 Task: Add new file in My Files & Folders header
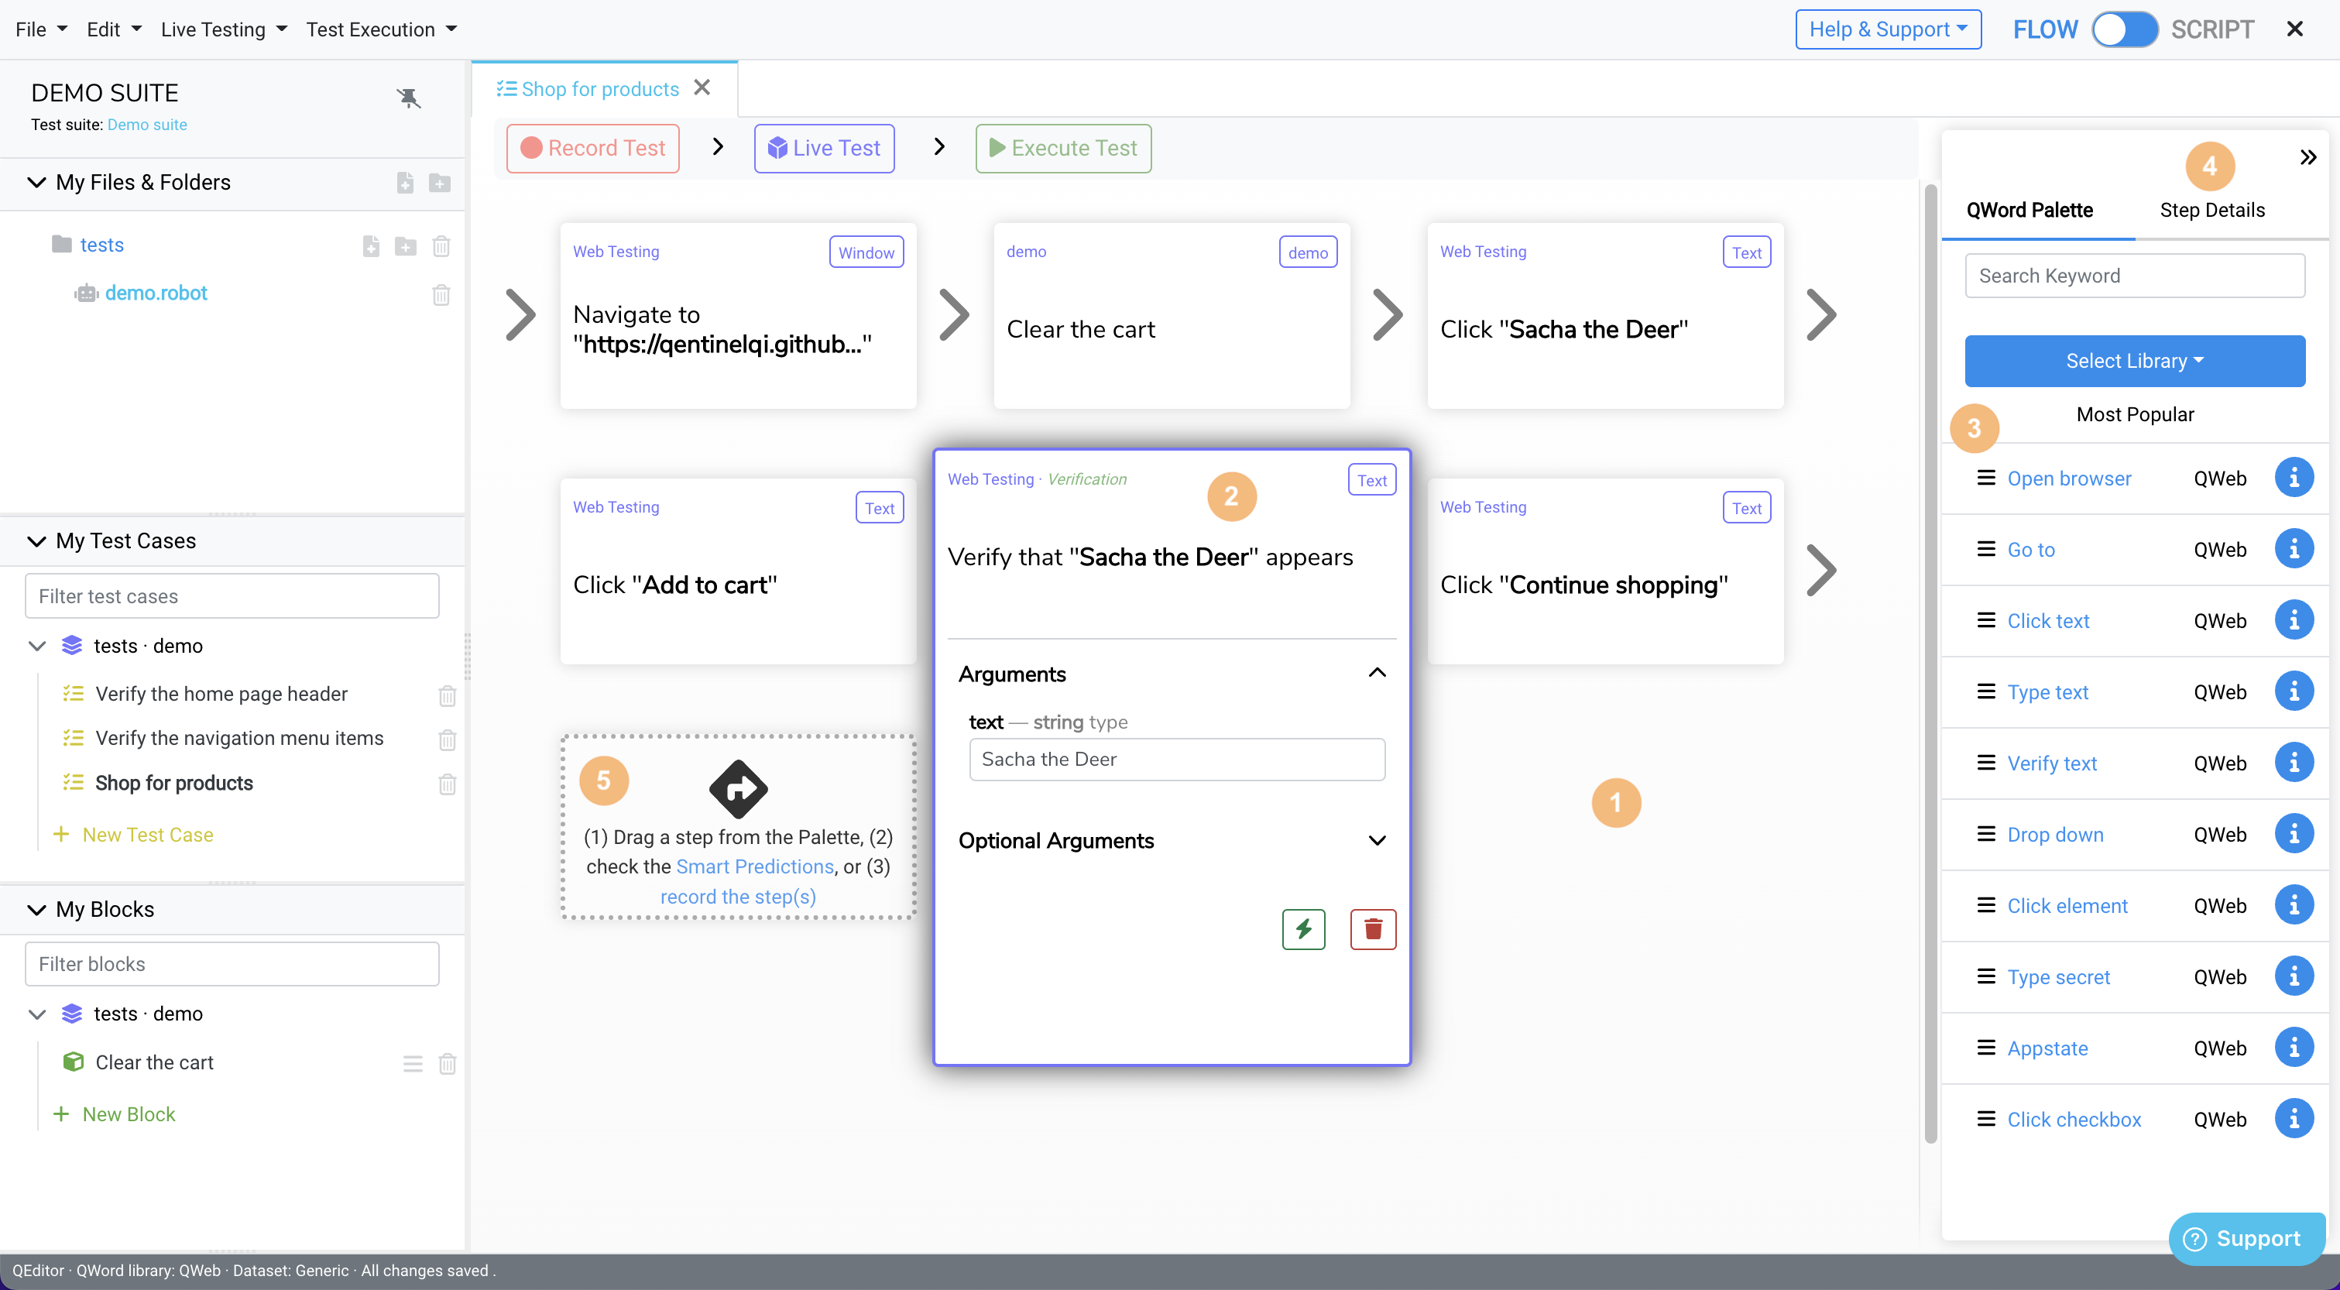coord(405,183)
